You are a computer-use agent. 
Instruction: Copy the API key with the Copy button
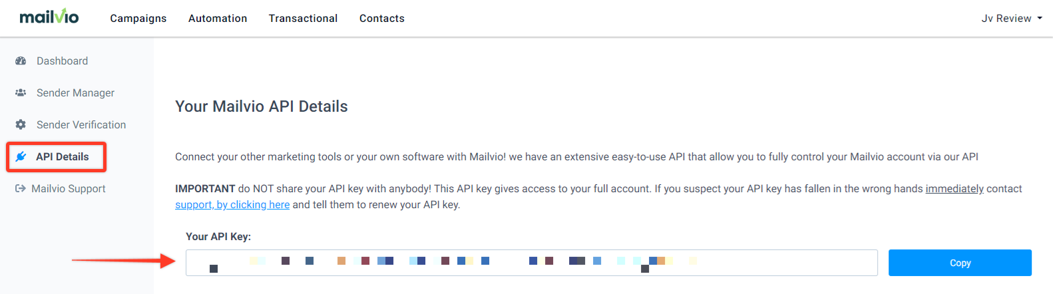tap(960, 263)
